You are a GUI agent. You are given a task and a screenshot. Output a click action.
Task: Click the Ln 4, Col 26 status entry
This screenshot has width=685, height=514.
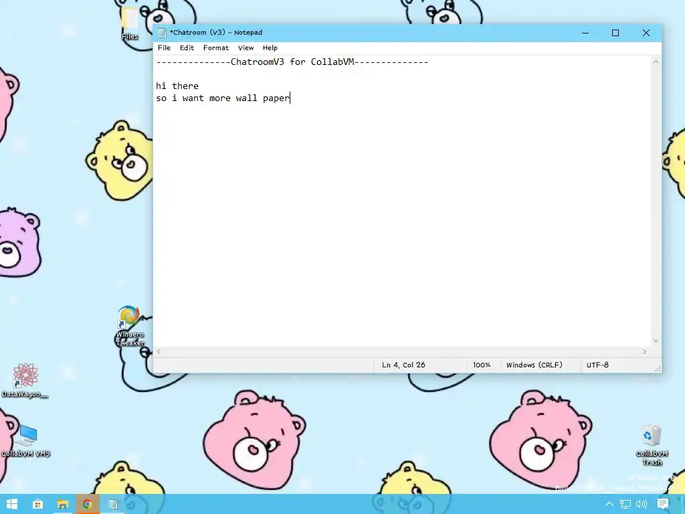click(x=403, y=365)
